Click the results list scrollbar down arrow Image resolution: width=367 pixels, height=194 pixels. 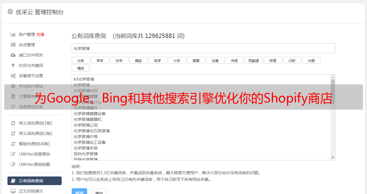coord(333,158)
